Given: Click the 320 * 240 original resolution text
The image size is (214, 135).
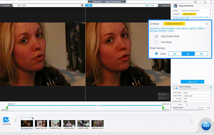Looking at the screenshot, I should point(21,6).
